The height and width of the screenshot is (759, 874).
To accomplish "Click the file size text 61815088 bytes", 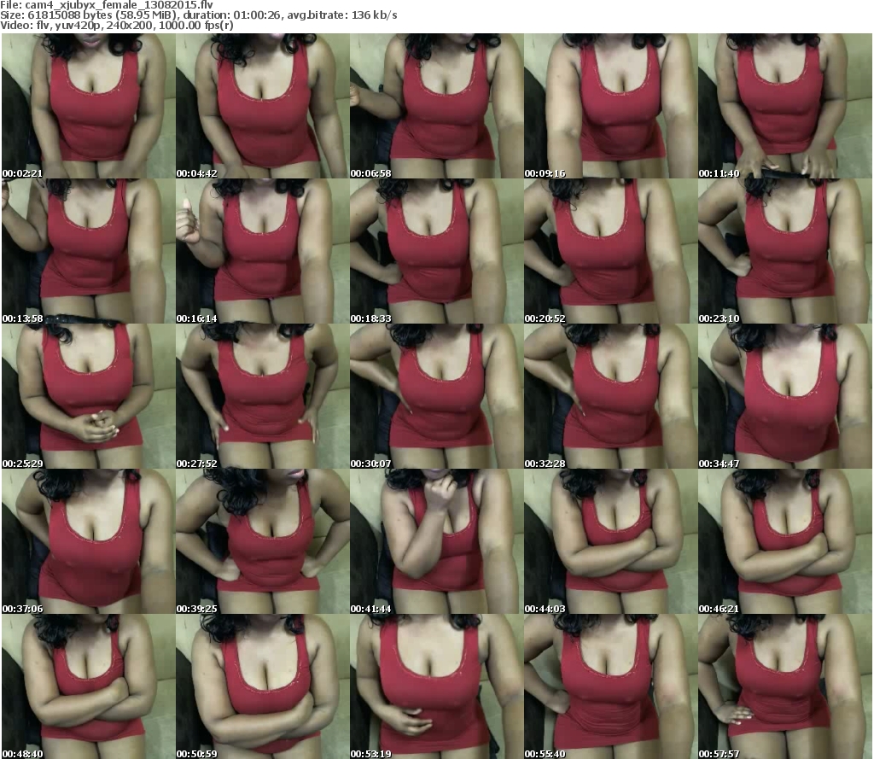I will (x=70, y=15).
